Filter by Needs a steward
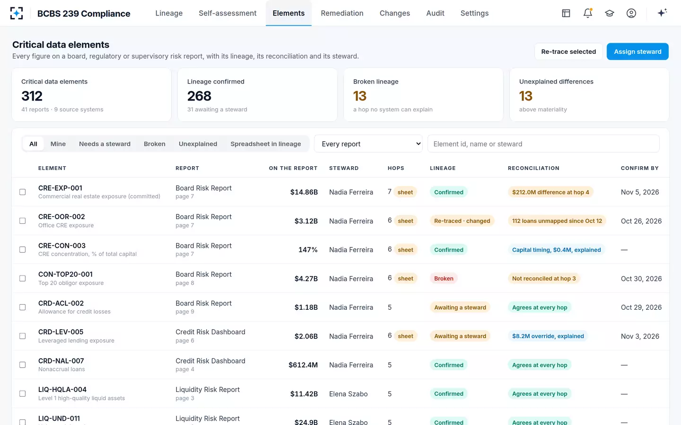This screenshot has height=425, width=681. [105, 144]
